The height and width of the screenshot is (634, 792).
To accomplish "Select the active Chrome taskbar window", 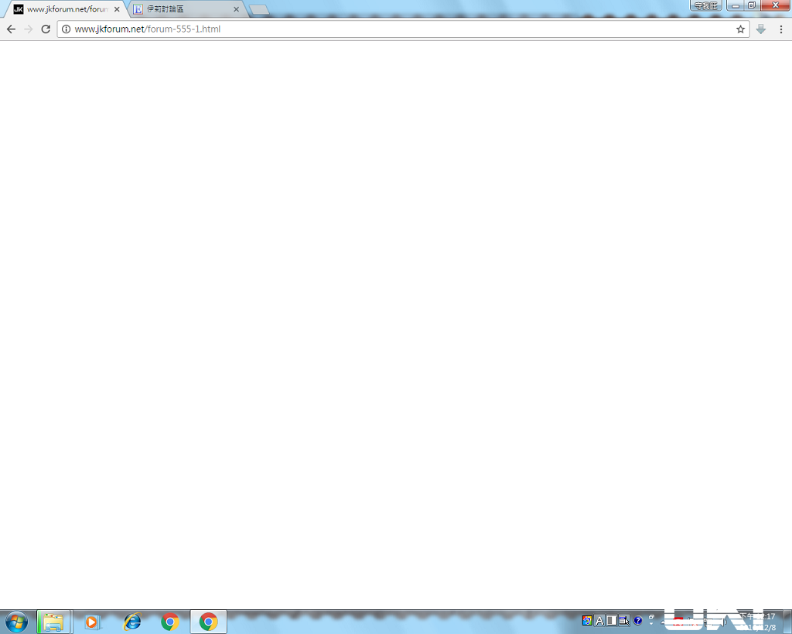I will click(x=208, y=622).
